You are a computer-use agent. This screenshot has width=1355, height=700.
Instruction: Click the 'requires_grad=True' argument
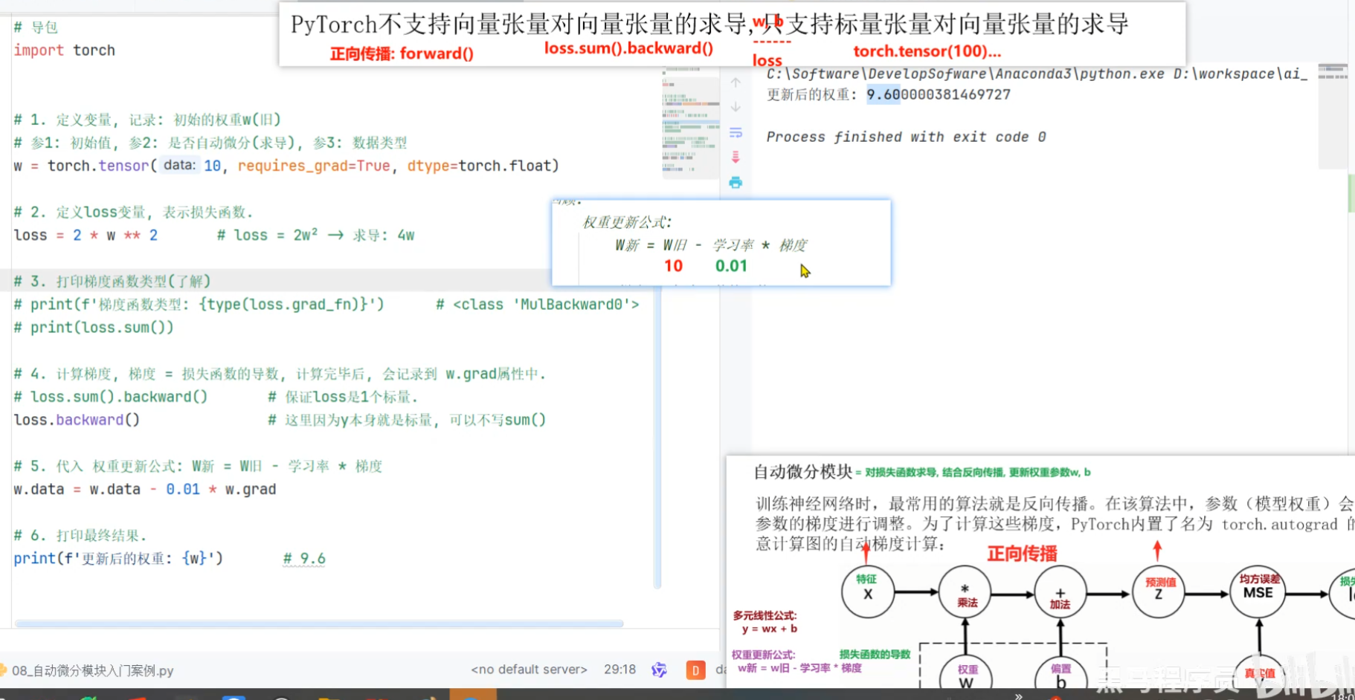point(314,166)
